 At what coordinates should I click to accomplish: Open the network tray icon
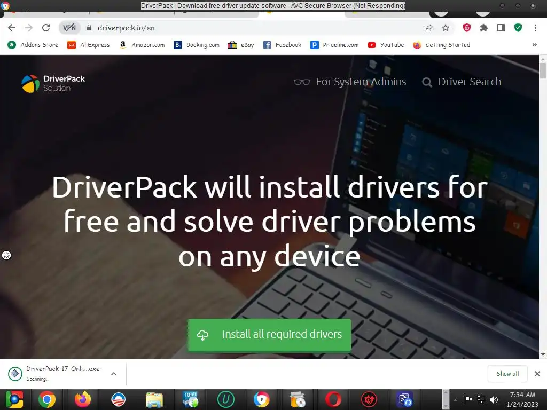(x=481, y=399)
